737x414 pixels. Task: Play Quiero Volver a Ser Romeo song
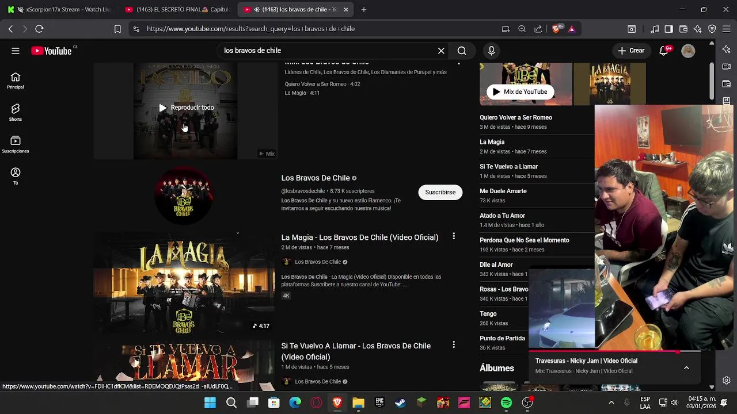point(516,117)
